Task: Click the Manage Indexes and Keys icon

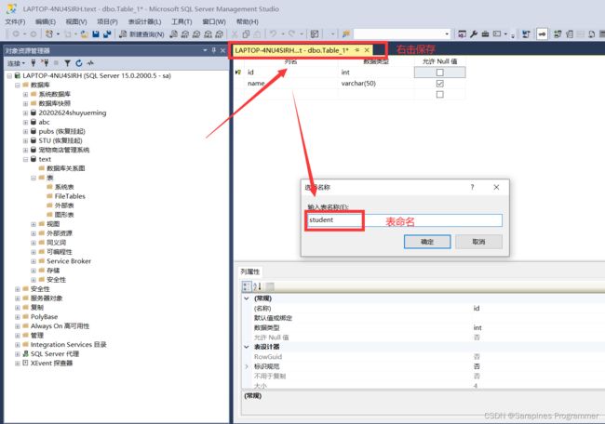Action: [569, 34]
